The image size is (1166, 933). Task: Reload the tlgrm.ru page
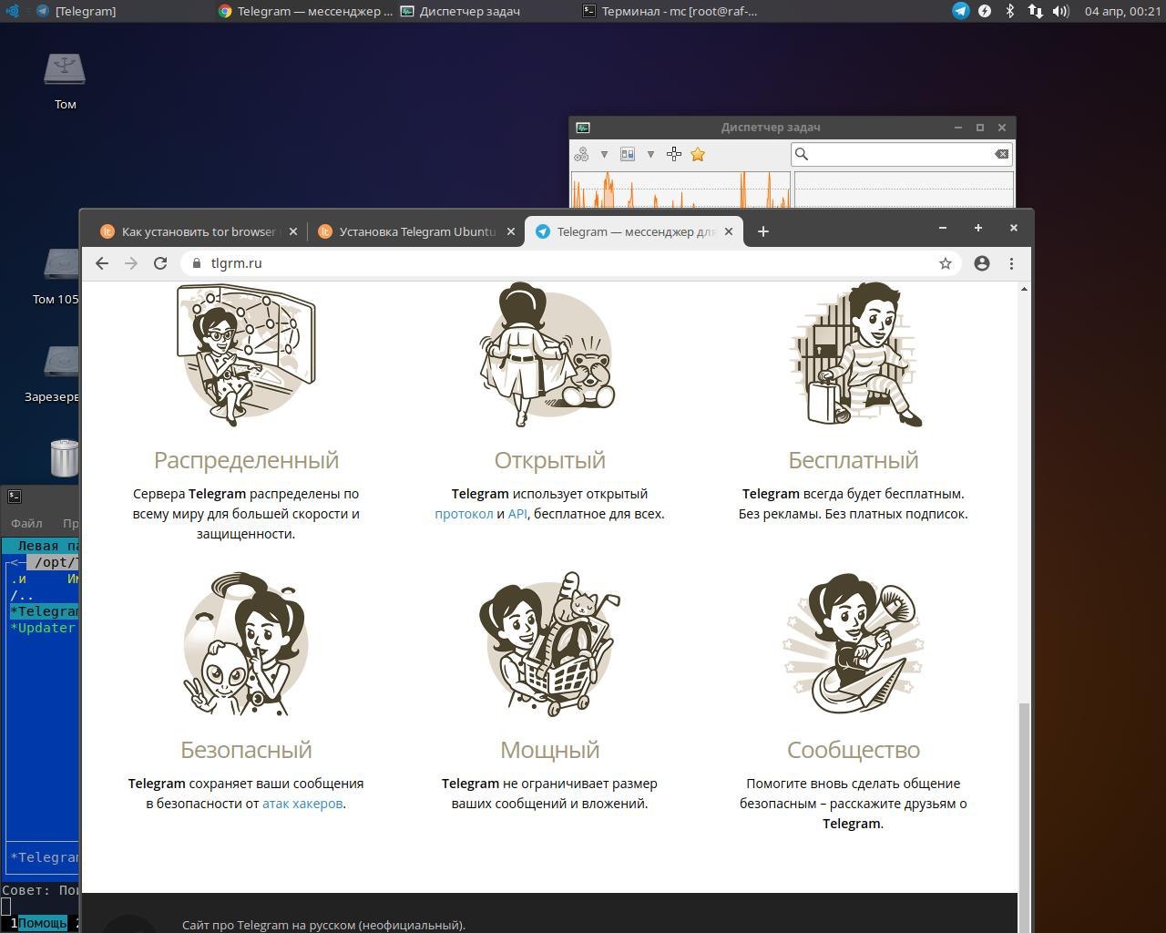click(160, 263)
